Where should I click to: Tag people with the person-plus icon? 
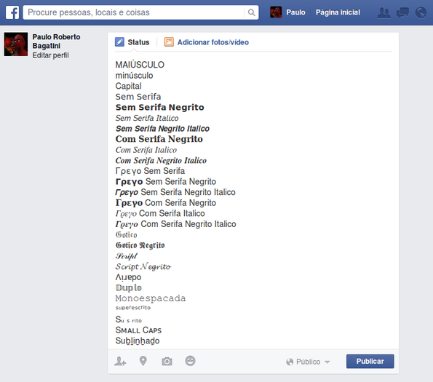coord(120,361)
